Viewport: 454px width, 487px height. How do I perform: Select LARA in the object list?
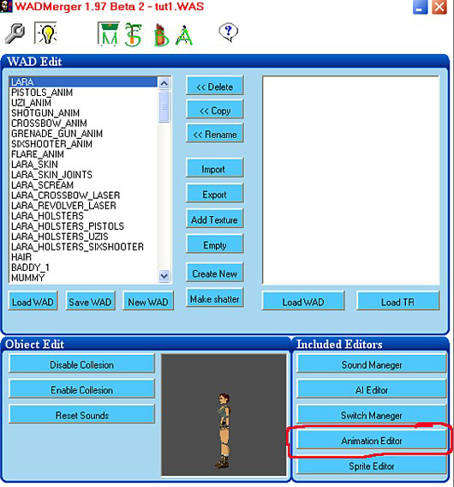(x=83, y=82)
